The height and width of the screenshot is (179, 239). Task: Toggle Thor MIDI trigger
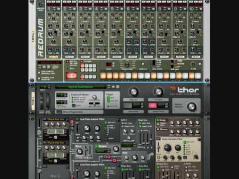click(109, 98)
